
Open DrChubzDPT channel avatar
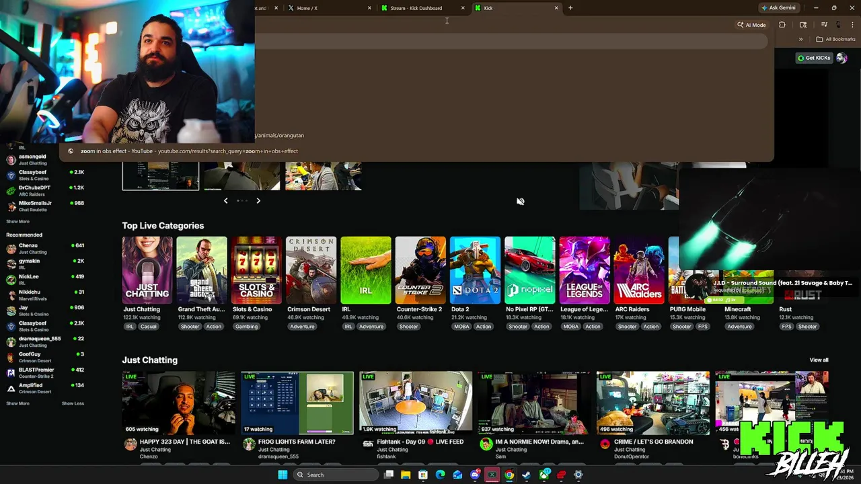pos(11,191)
